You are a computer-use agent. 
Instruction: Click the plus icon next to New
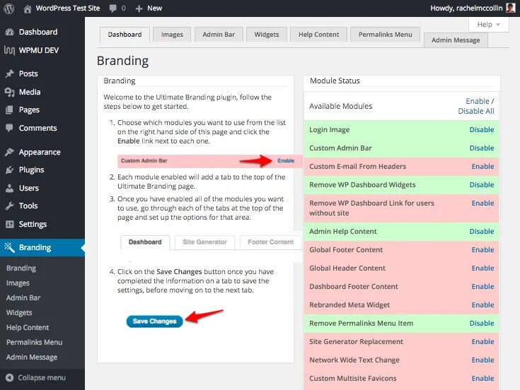(x=139, y=8)
